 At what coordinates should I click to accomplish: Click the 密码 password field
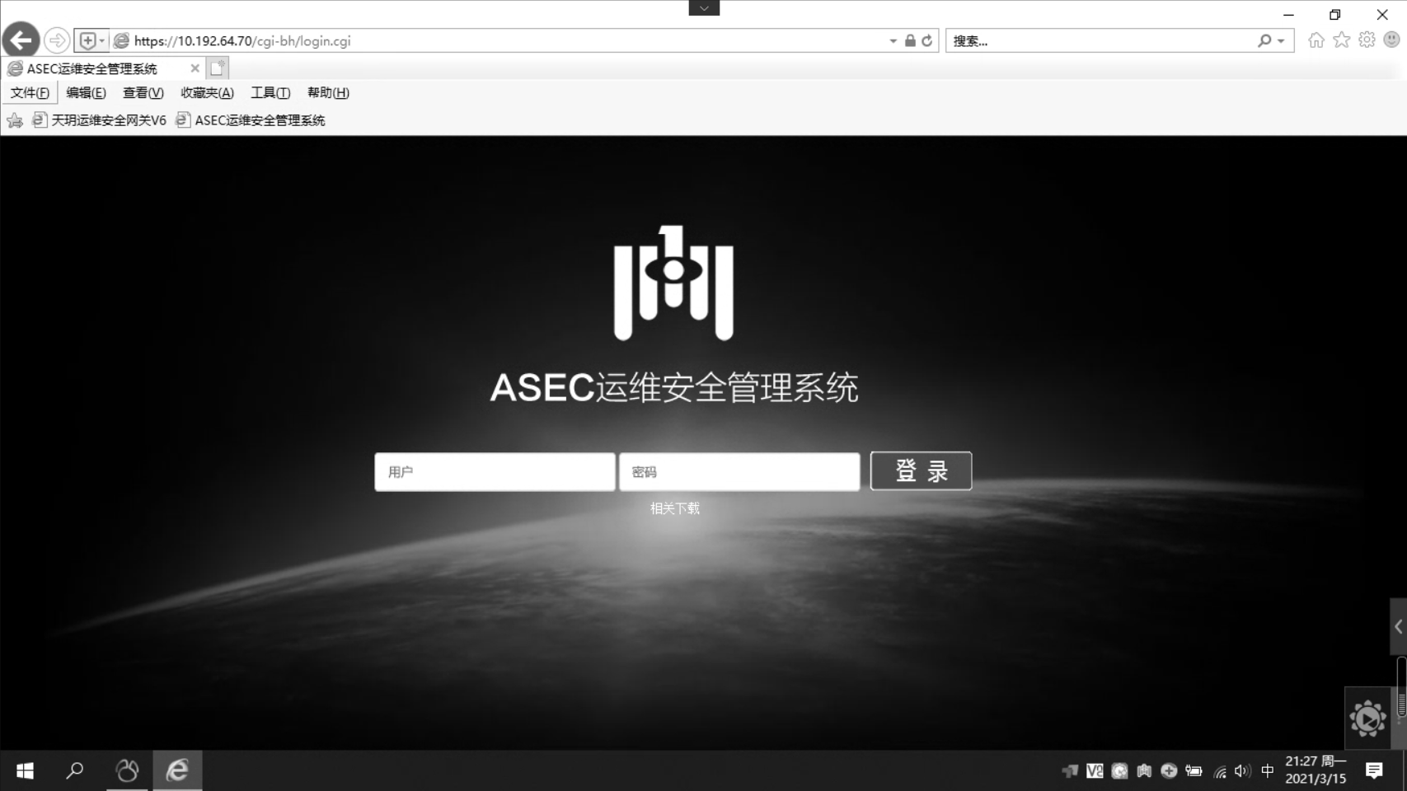(x=739, y=472)
